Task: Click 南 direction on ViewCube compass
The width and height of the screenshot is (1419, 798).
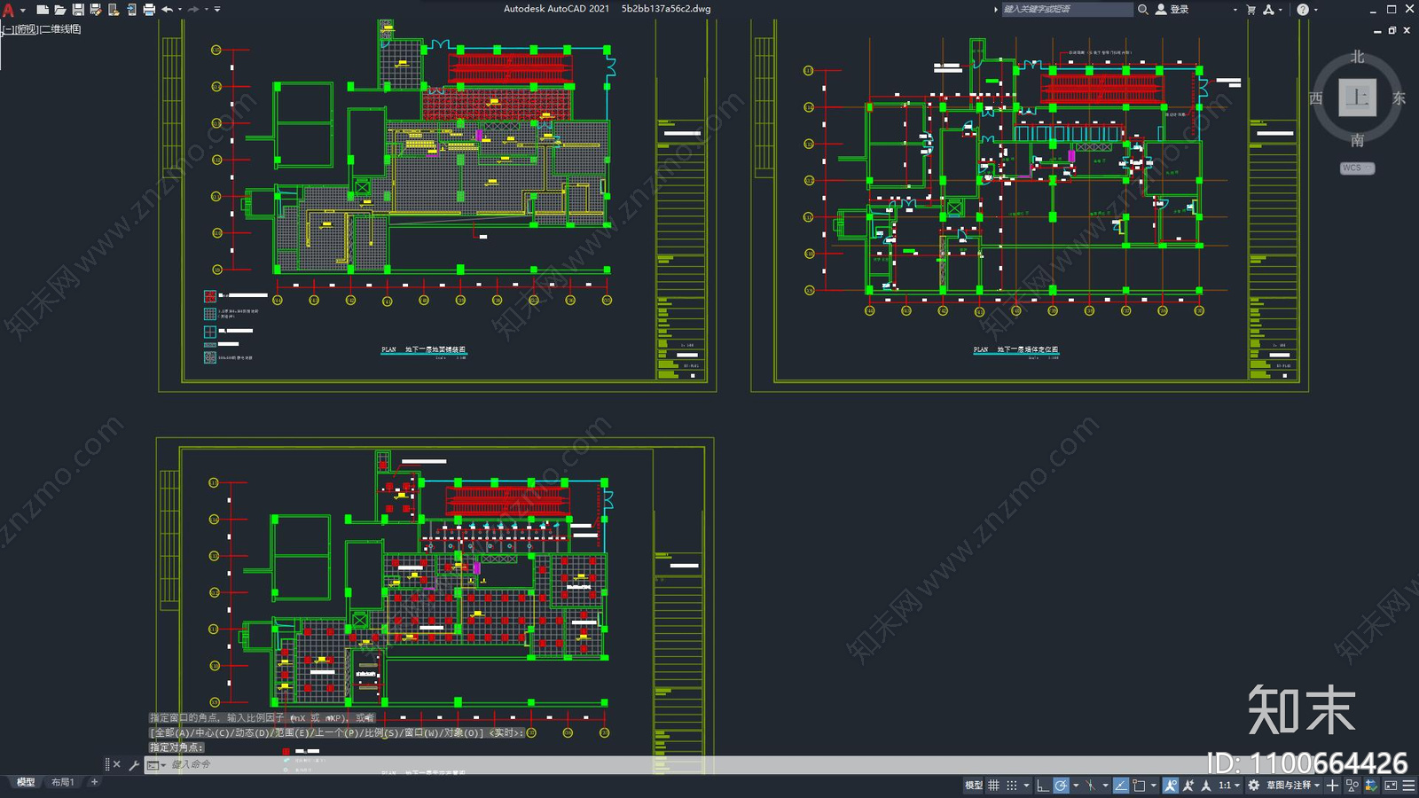Action: (x=1357, y=140)
